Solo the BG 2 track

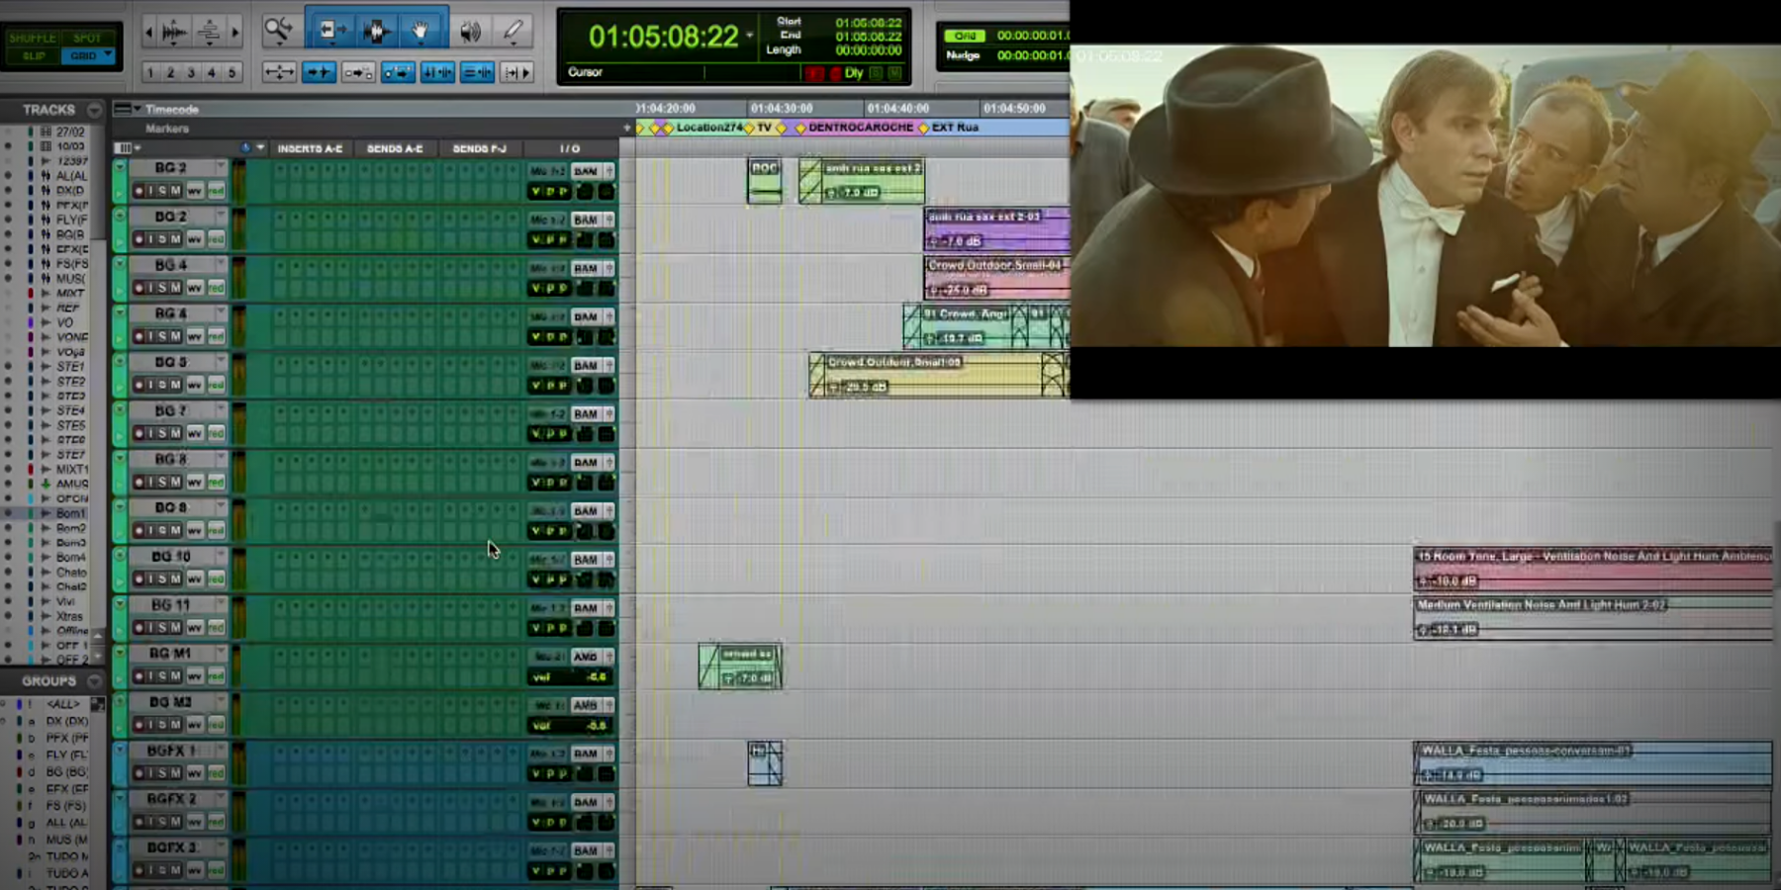[161, 191]
